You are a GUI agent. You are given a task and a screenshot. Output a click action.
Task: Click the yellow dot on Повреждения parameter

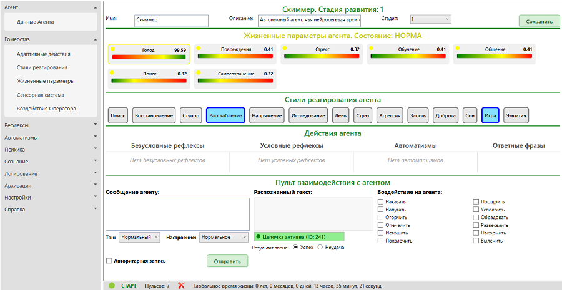pyautogui.click(x=199, y=47)
